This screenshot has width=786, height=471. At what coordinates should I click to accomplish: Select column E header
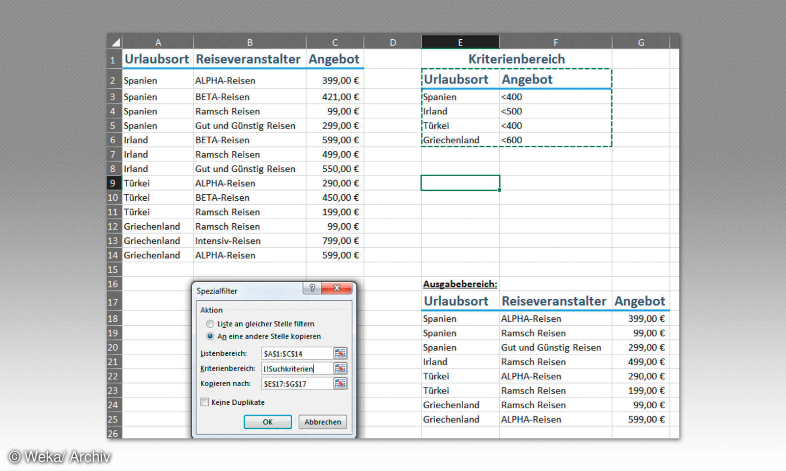pyautogui.click(x=460, y=42)
